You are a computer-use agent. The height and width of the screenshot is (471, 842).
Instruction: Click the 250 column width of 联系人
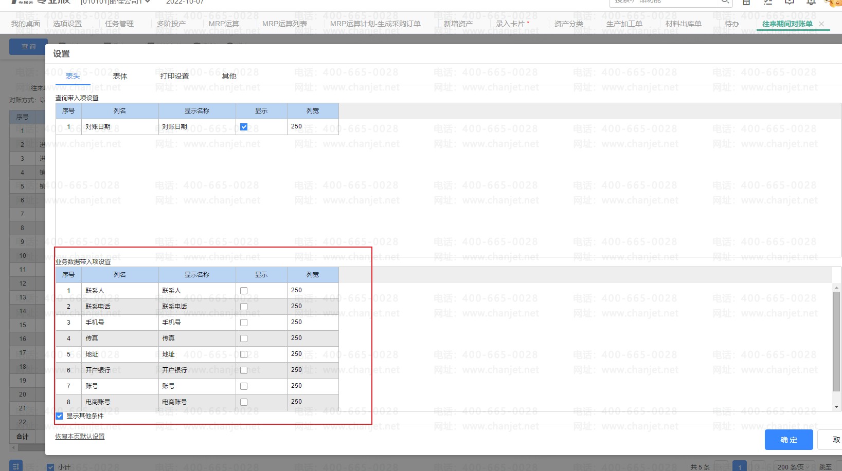pos(313,291)
